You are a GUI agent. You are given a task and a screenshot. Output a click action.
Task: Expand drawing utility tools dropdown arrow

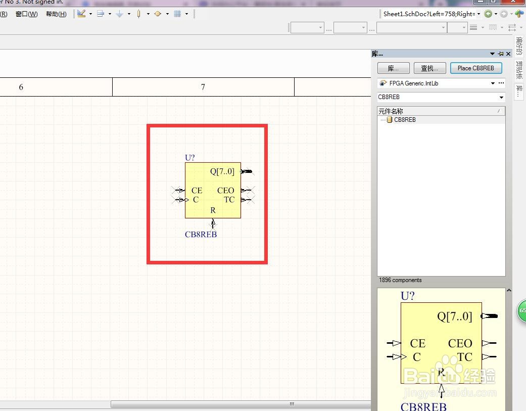tap(90, 14)
